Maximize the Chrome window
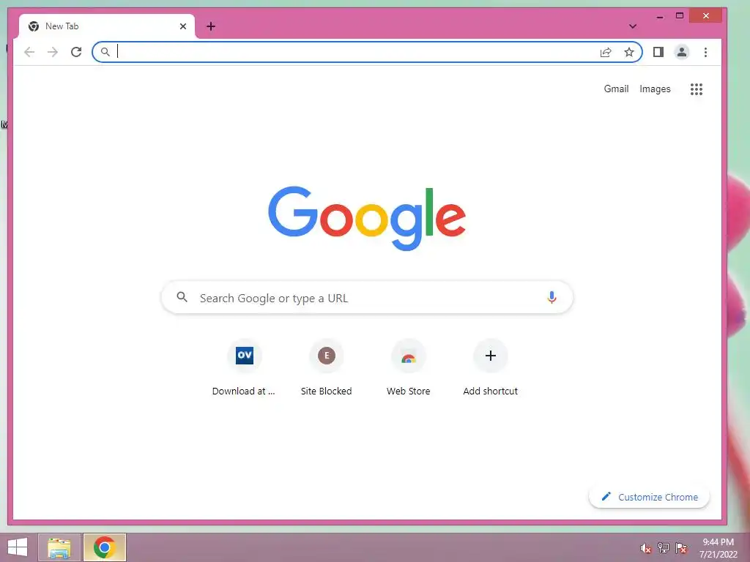The image size is (750, 562). tap(679, 16)
